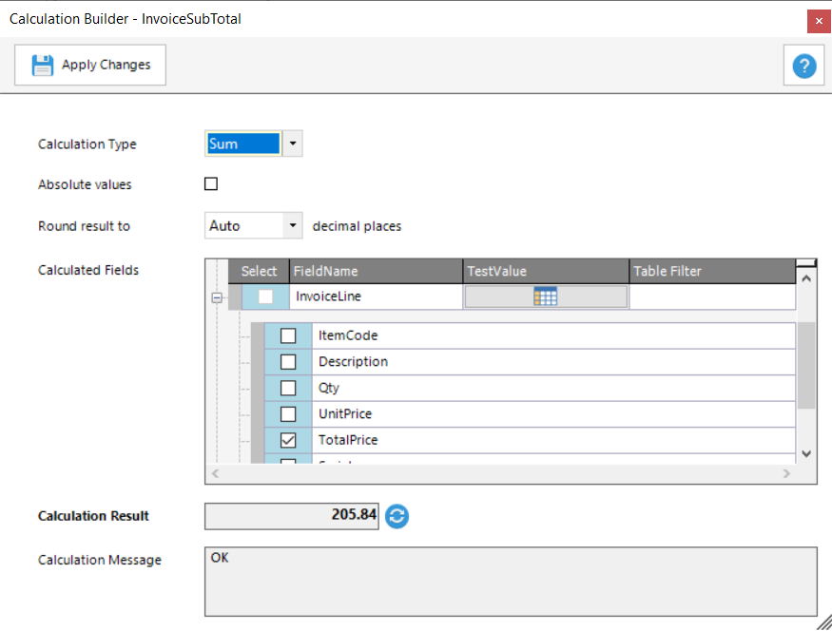Refresh the calculation result

click(x=397, y=516)
